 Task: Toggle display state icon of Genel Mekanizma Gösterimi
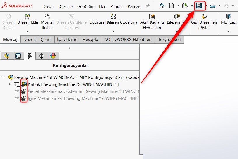tap(24, 91)
